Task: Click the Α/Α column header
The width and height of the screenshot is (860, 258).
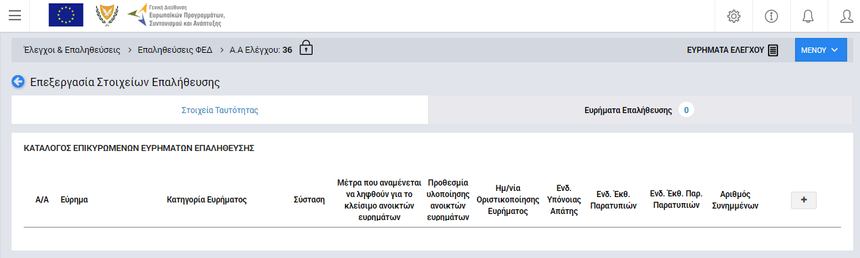Action: [42, 200]
